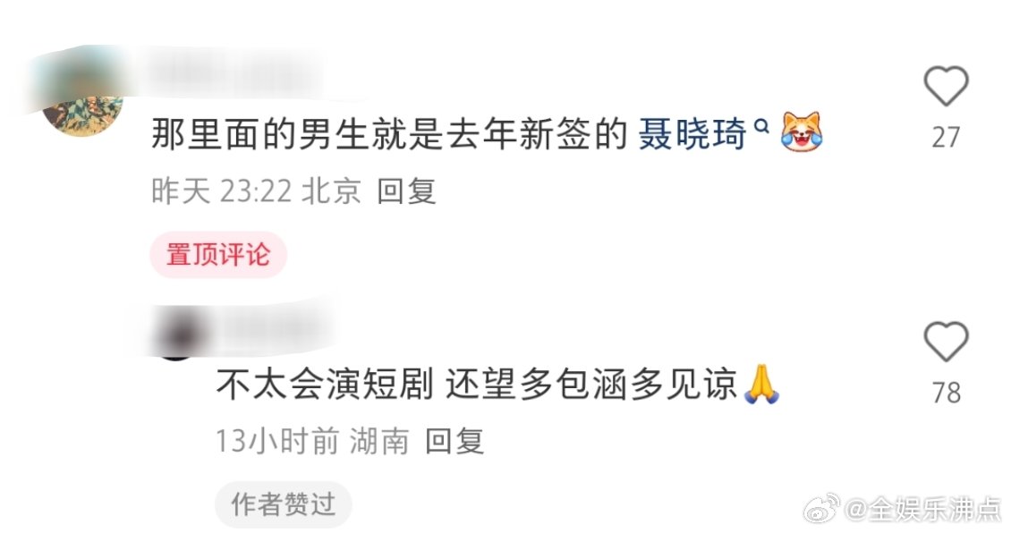This screenshot has height=533, width=1011.
Task: Tap the 作者赞过 badge
Action: pyautogui.click(x=284, y=504)
